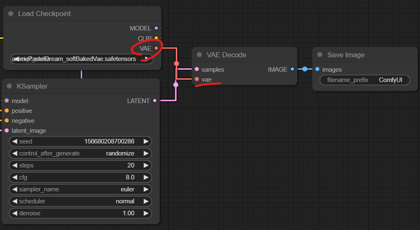
Task: Collapse the KSampler node via its title dot
Action: coord(9,86)
